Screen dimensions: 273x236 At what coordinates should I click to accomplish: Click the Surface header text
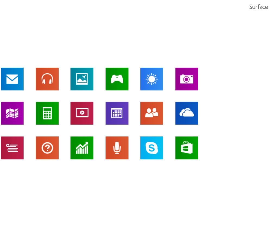coord(258,7)
